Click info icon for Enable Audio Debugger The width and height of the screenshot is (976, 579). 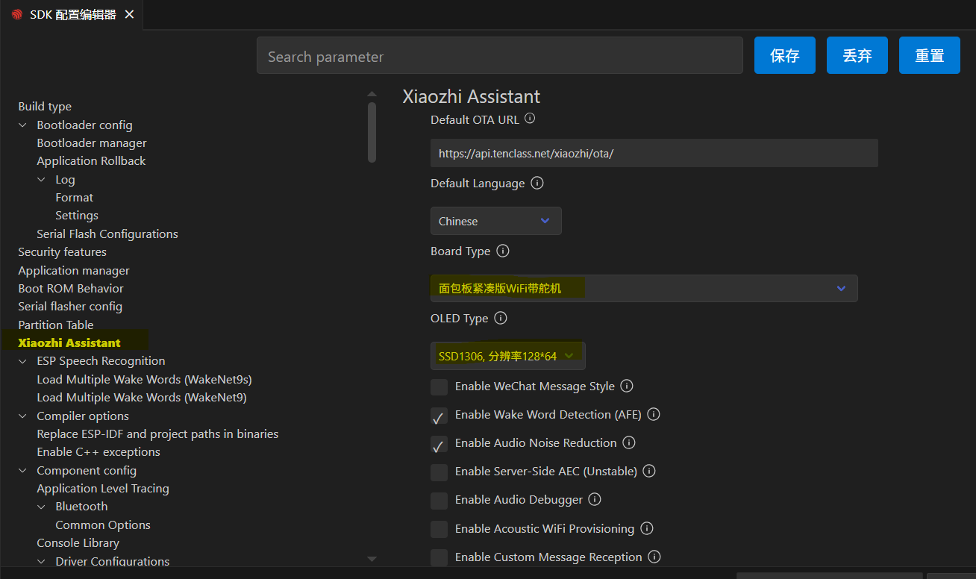[x=595, y=499]
